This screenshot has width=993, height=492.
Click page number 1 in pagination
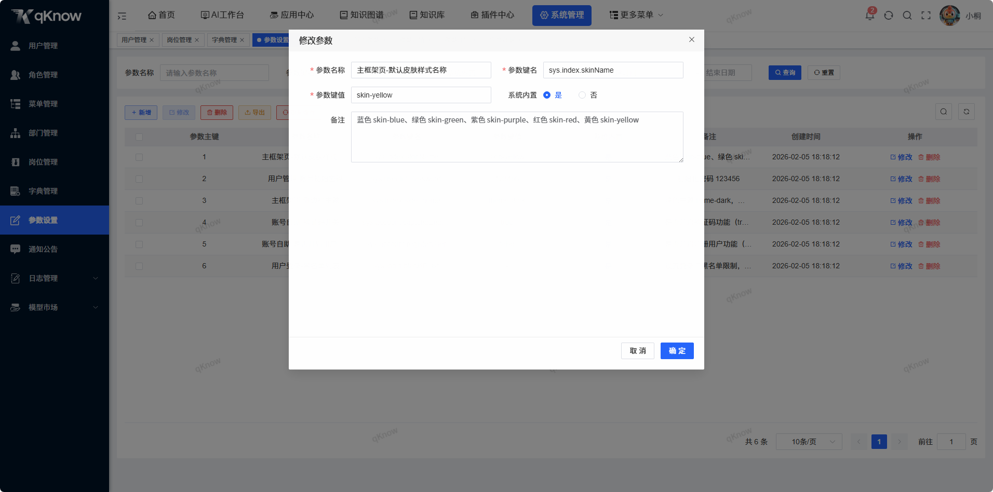(879, 442)
